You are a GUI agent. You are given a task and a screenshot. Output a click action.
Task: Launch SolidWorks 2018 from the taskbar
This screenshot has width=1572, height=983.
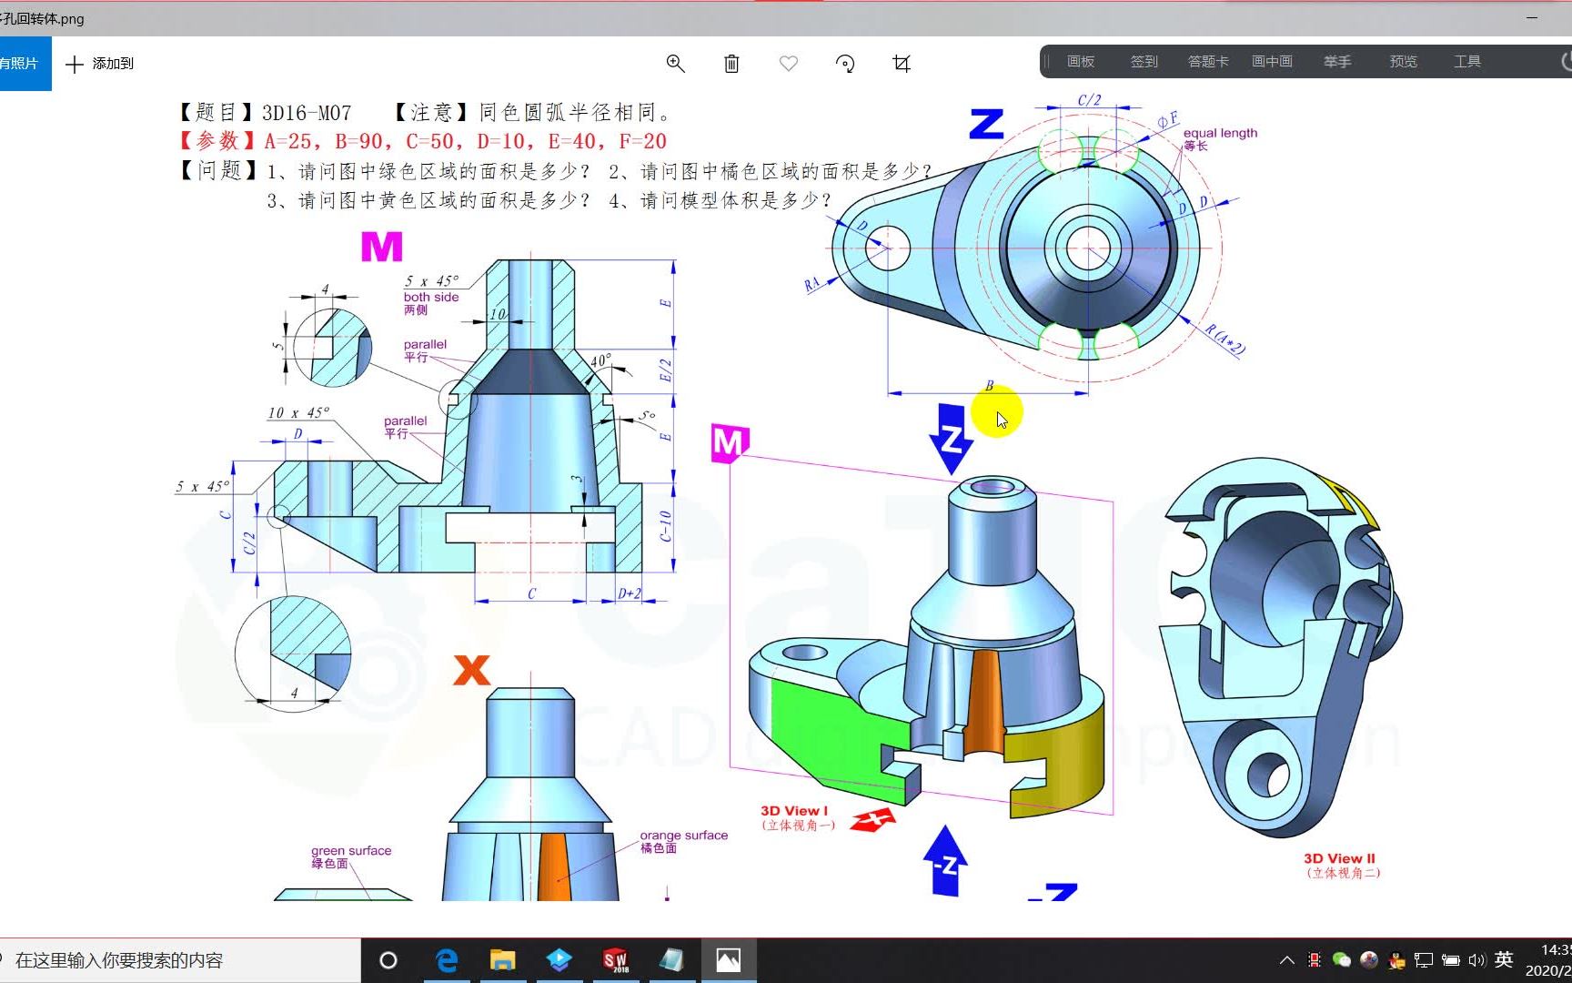616,959
